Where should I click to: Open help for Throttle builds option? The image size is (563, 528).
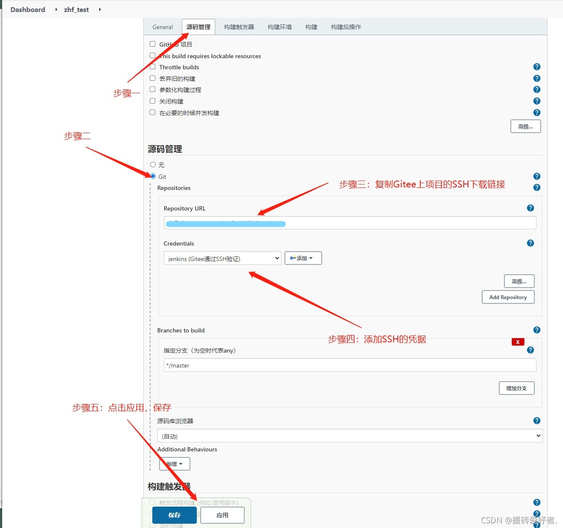[537, 67]
